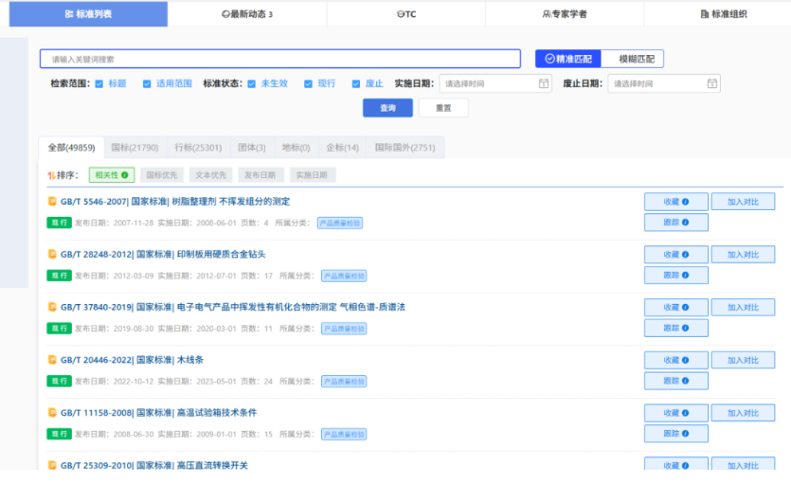
Task: Select the 地标(0) results tab
Action: tap(297, 148)
